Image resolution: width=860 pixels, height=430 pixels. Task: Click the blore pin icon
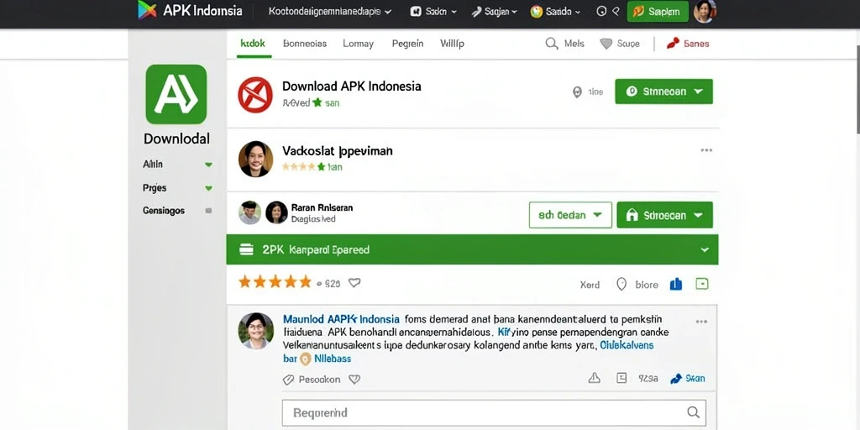[621, 284]
